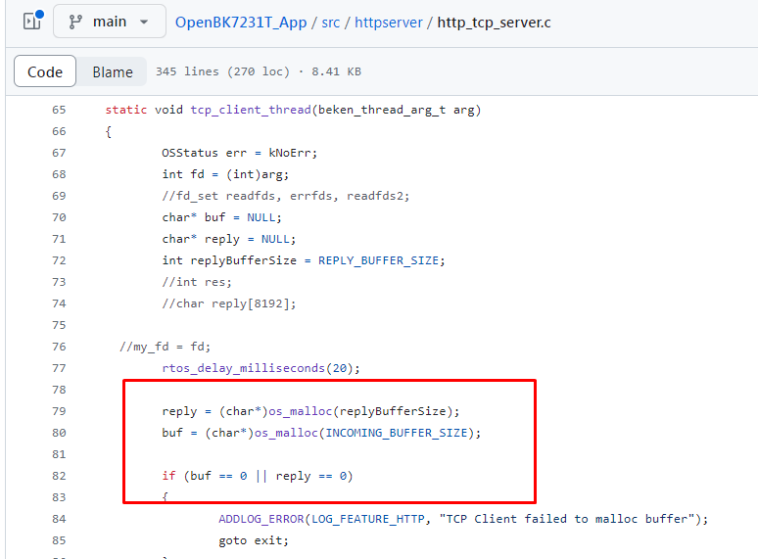Open the main branch dropdown
The width and height of the screenshot is (758, 559).
pyautogui.click(x=110, y=22)
